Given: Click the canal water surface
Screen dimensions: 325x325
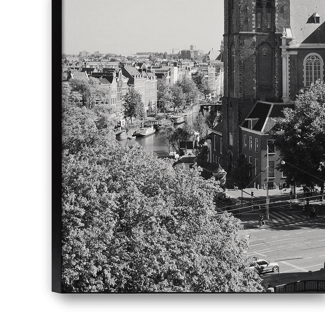Looking at the screenshot, I should coord(153,142).
